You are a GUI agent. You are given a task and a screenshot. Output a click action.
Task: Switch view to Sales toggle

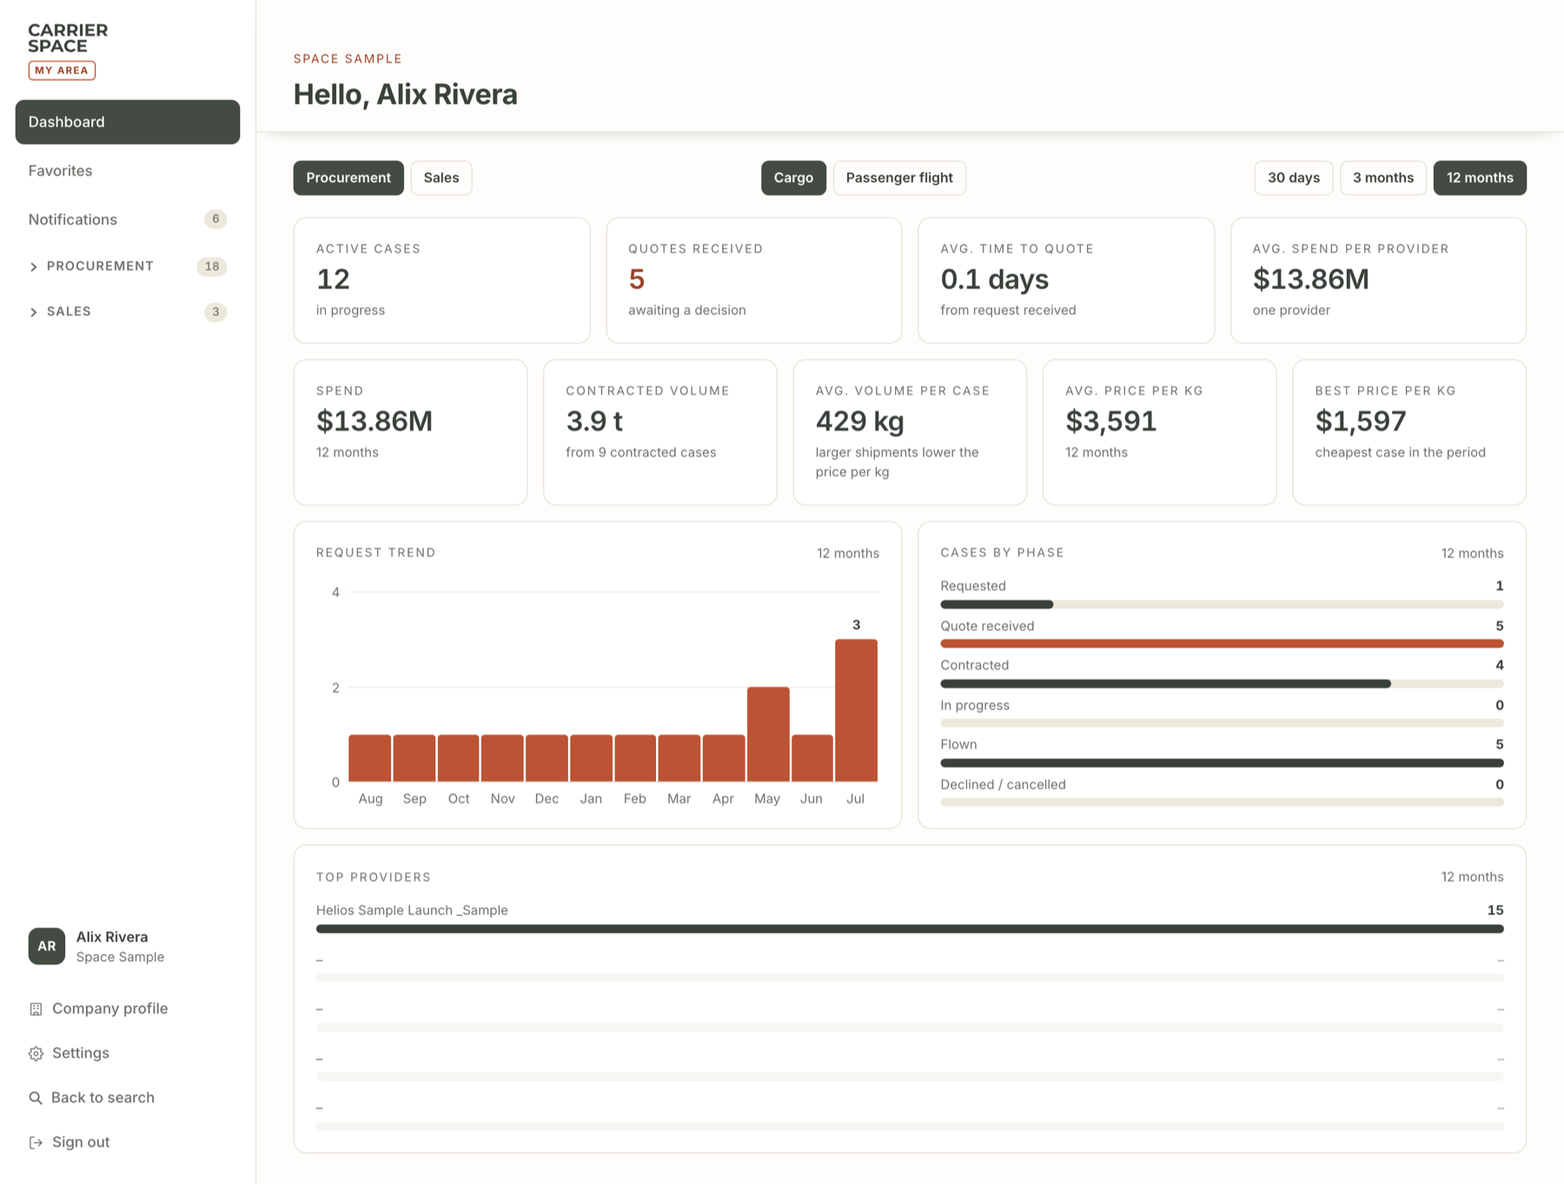coord(441,178)
